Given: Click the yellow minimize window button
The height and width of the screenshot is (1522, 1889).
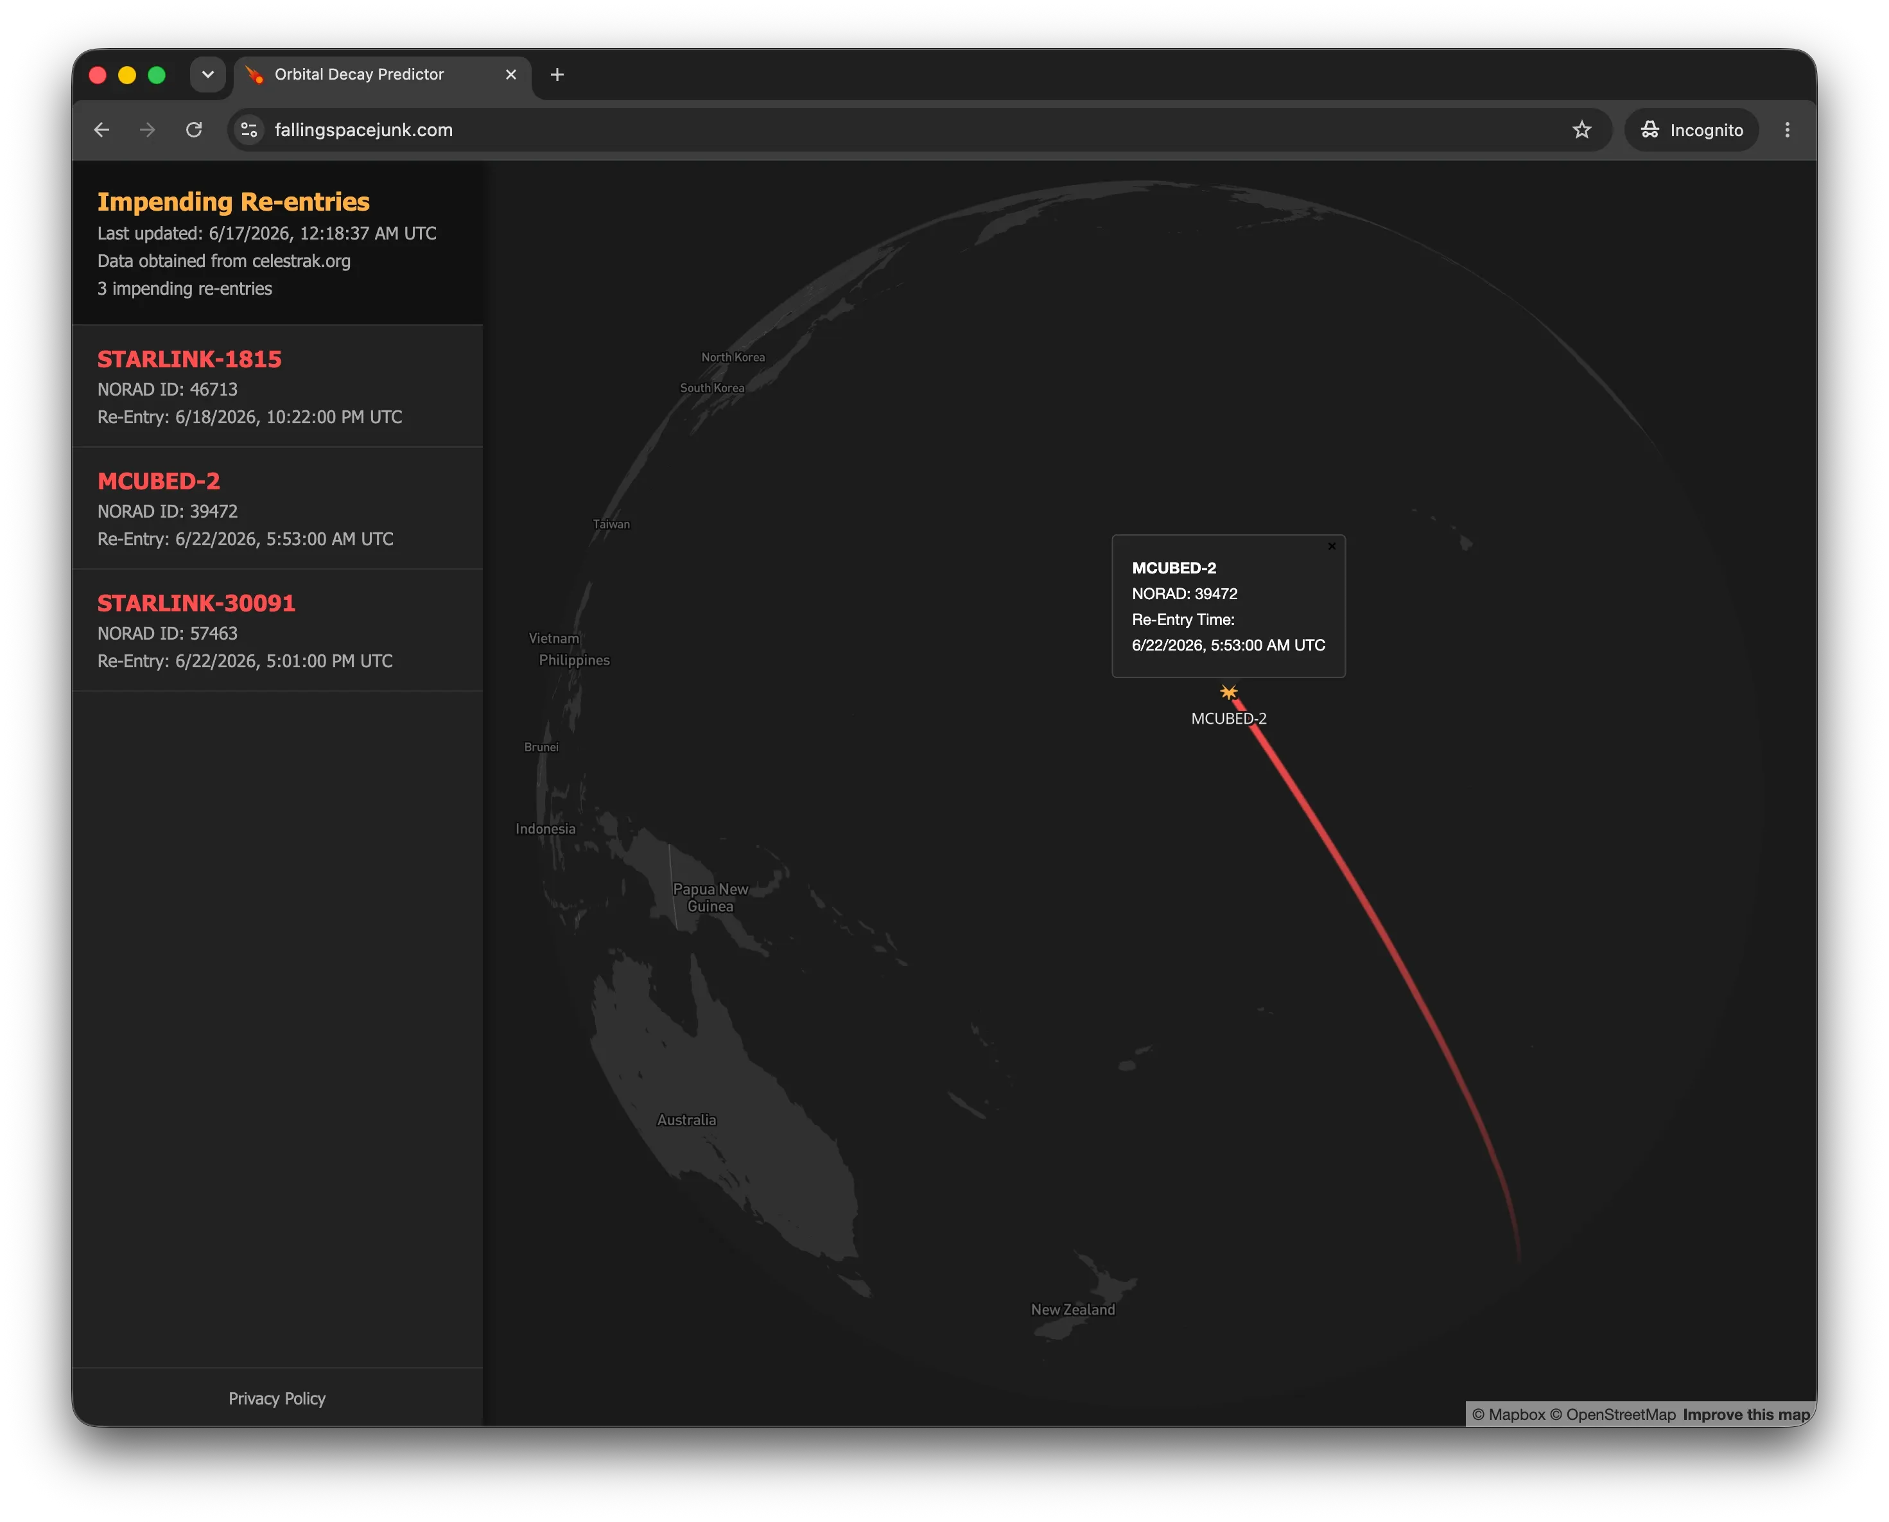Looking at the screenshot, I should click(127, 74).
